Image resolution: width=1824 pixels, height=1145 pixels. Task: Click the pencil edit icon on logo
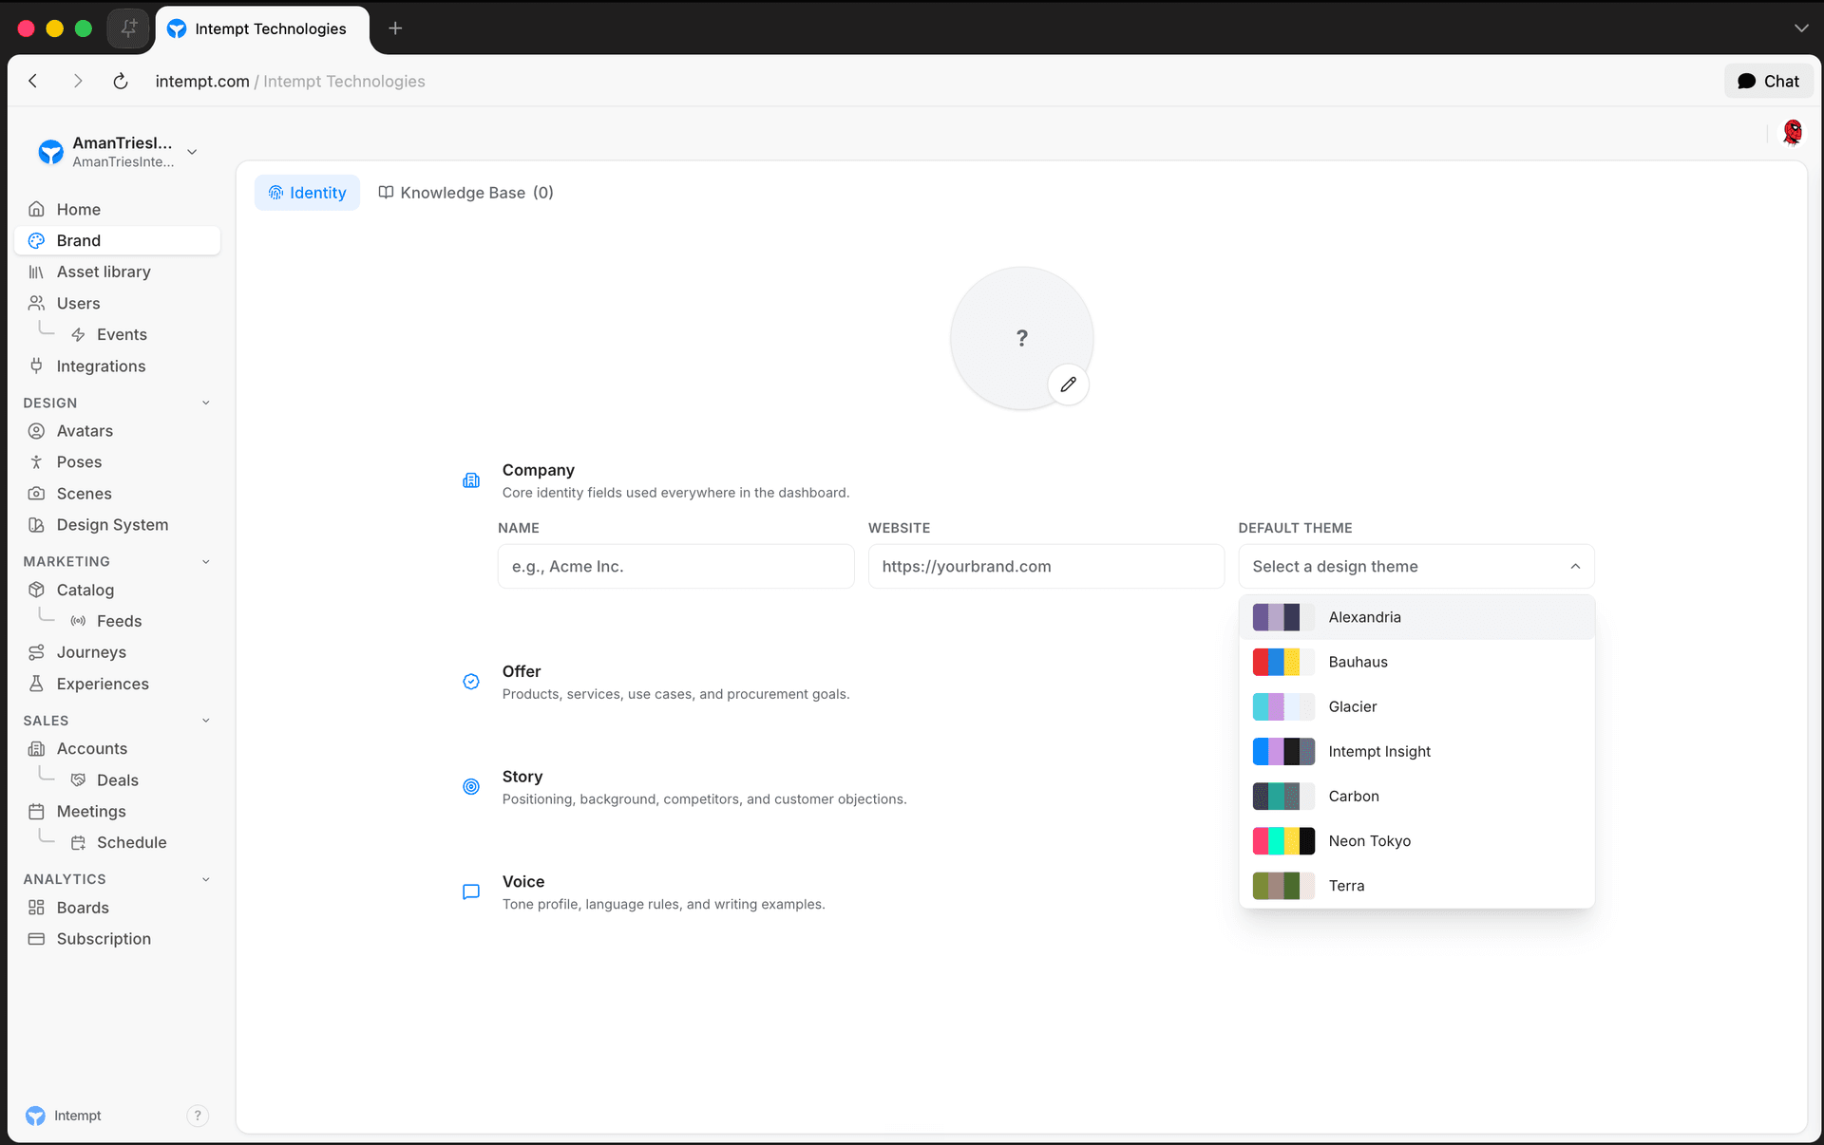[1068, 385]
